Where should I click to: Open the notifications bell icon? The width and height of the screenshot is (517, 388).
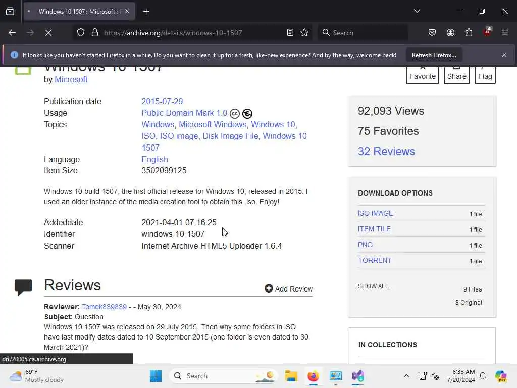click(x=483, y=376)
